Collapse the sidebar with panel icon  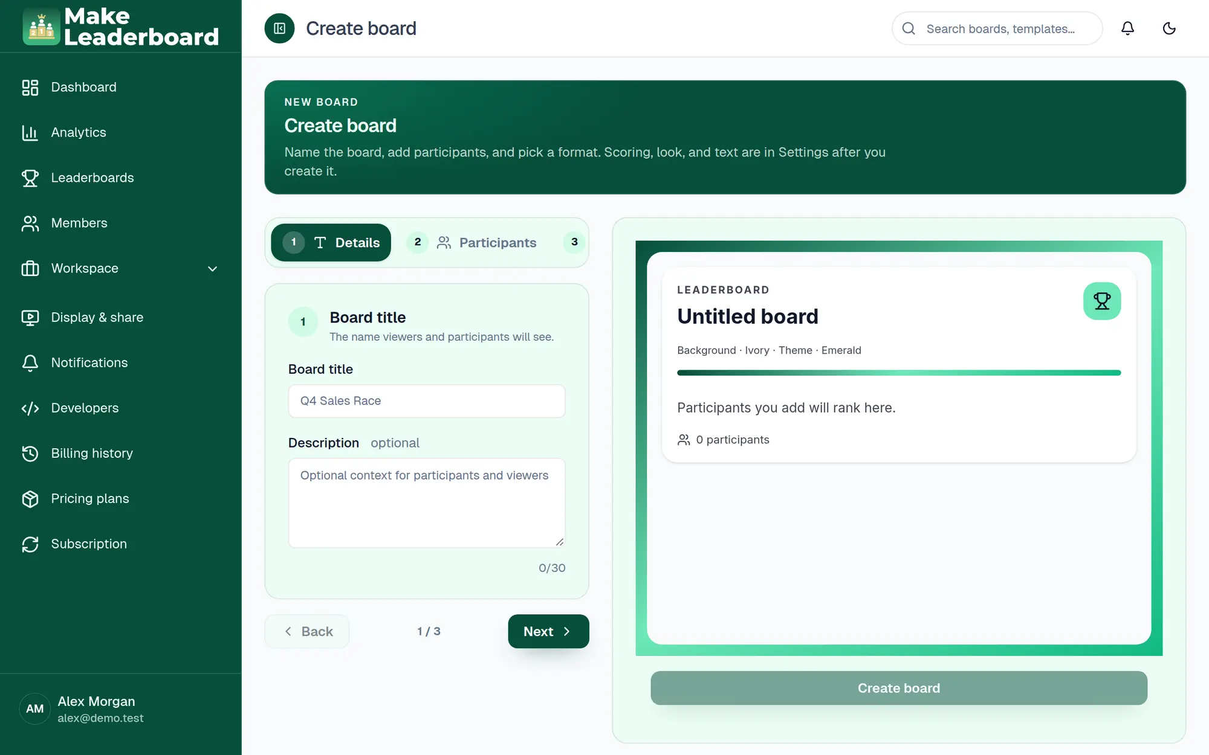coord(279,28)
